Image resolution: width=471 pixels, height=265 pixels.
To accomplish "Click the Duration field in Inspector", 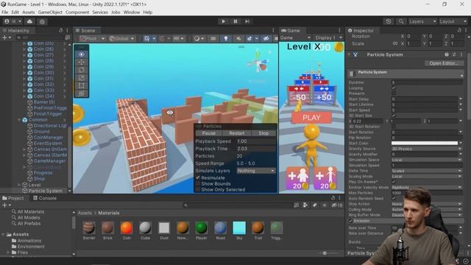I will (427, 82).
